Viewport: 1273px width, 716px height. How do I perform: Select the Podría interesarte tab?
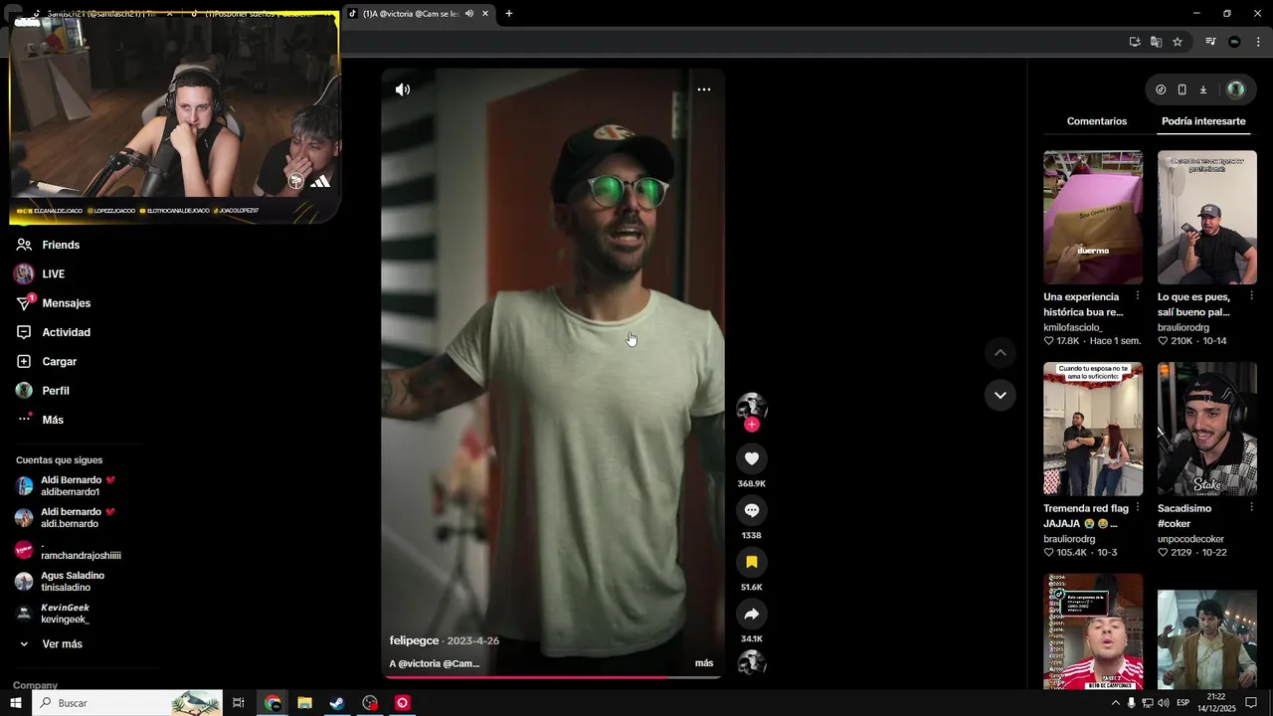pyautogui.click(x=1203, y=121)
